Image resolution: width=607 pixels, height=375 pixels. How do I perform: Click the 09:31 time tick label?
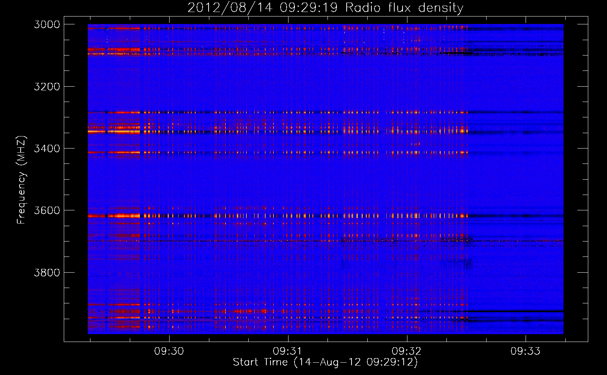pos(288,351)
